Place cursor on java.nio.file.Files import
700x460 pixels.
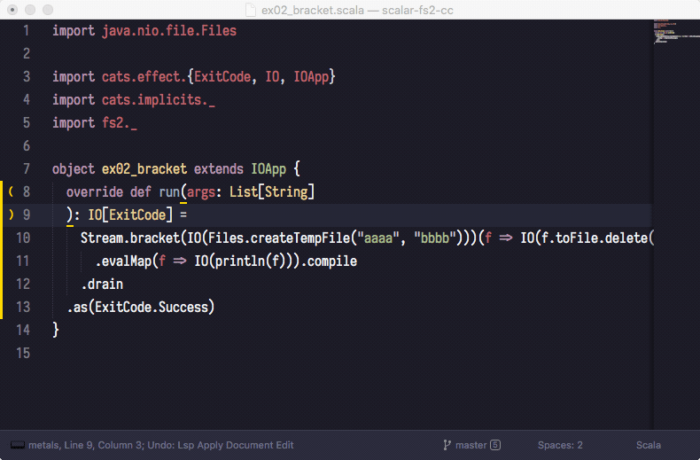point(169,30)
